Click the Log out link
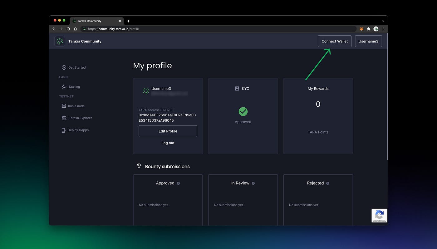 (x=168, y=143)
